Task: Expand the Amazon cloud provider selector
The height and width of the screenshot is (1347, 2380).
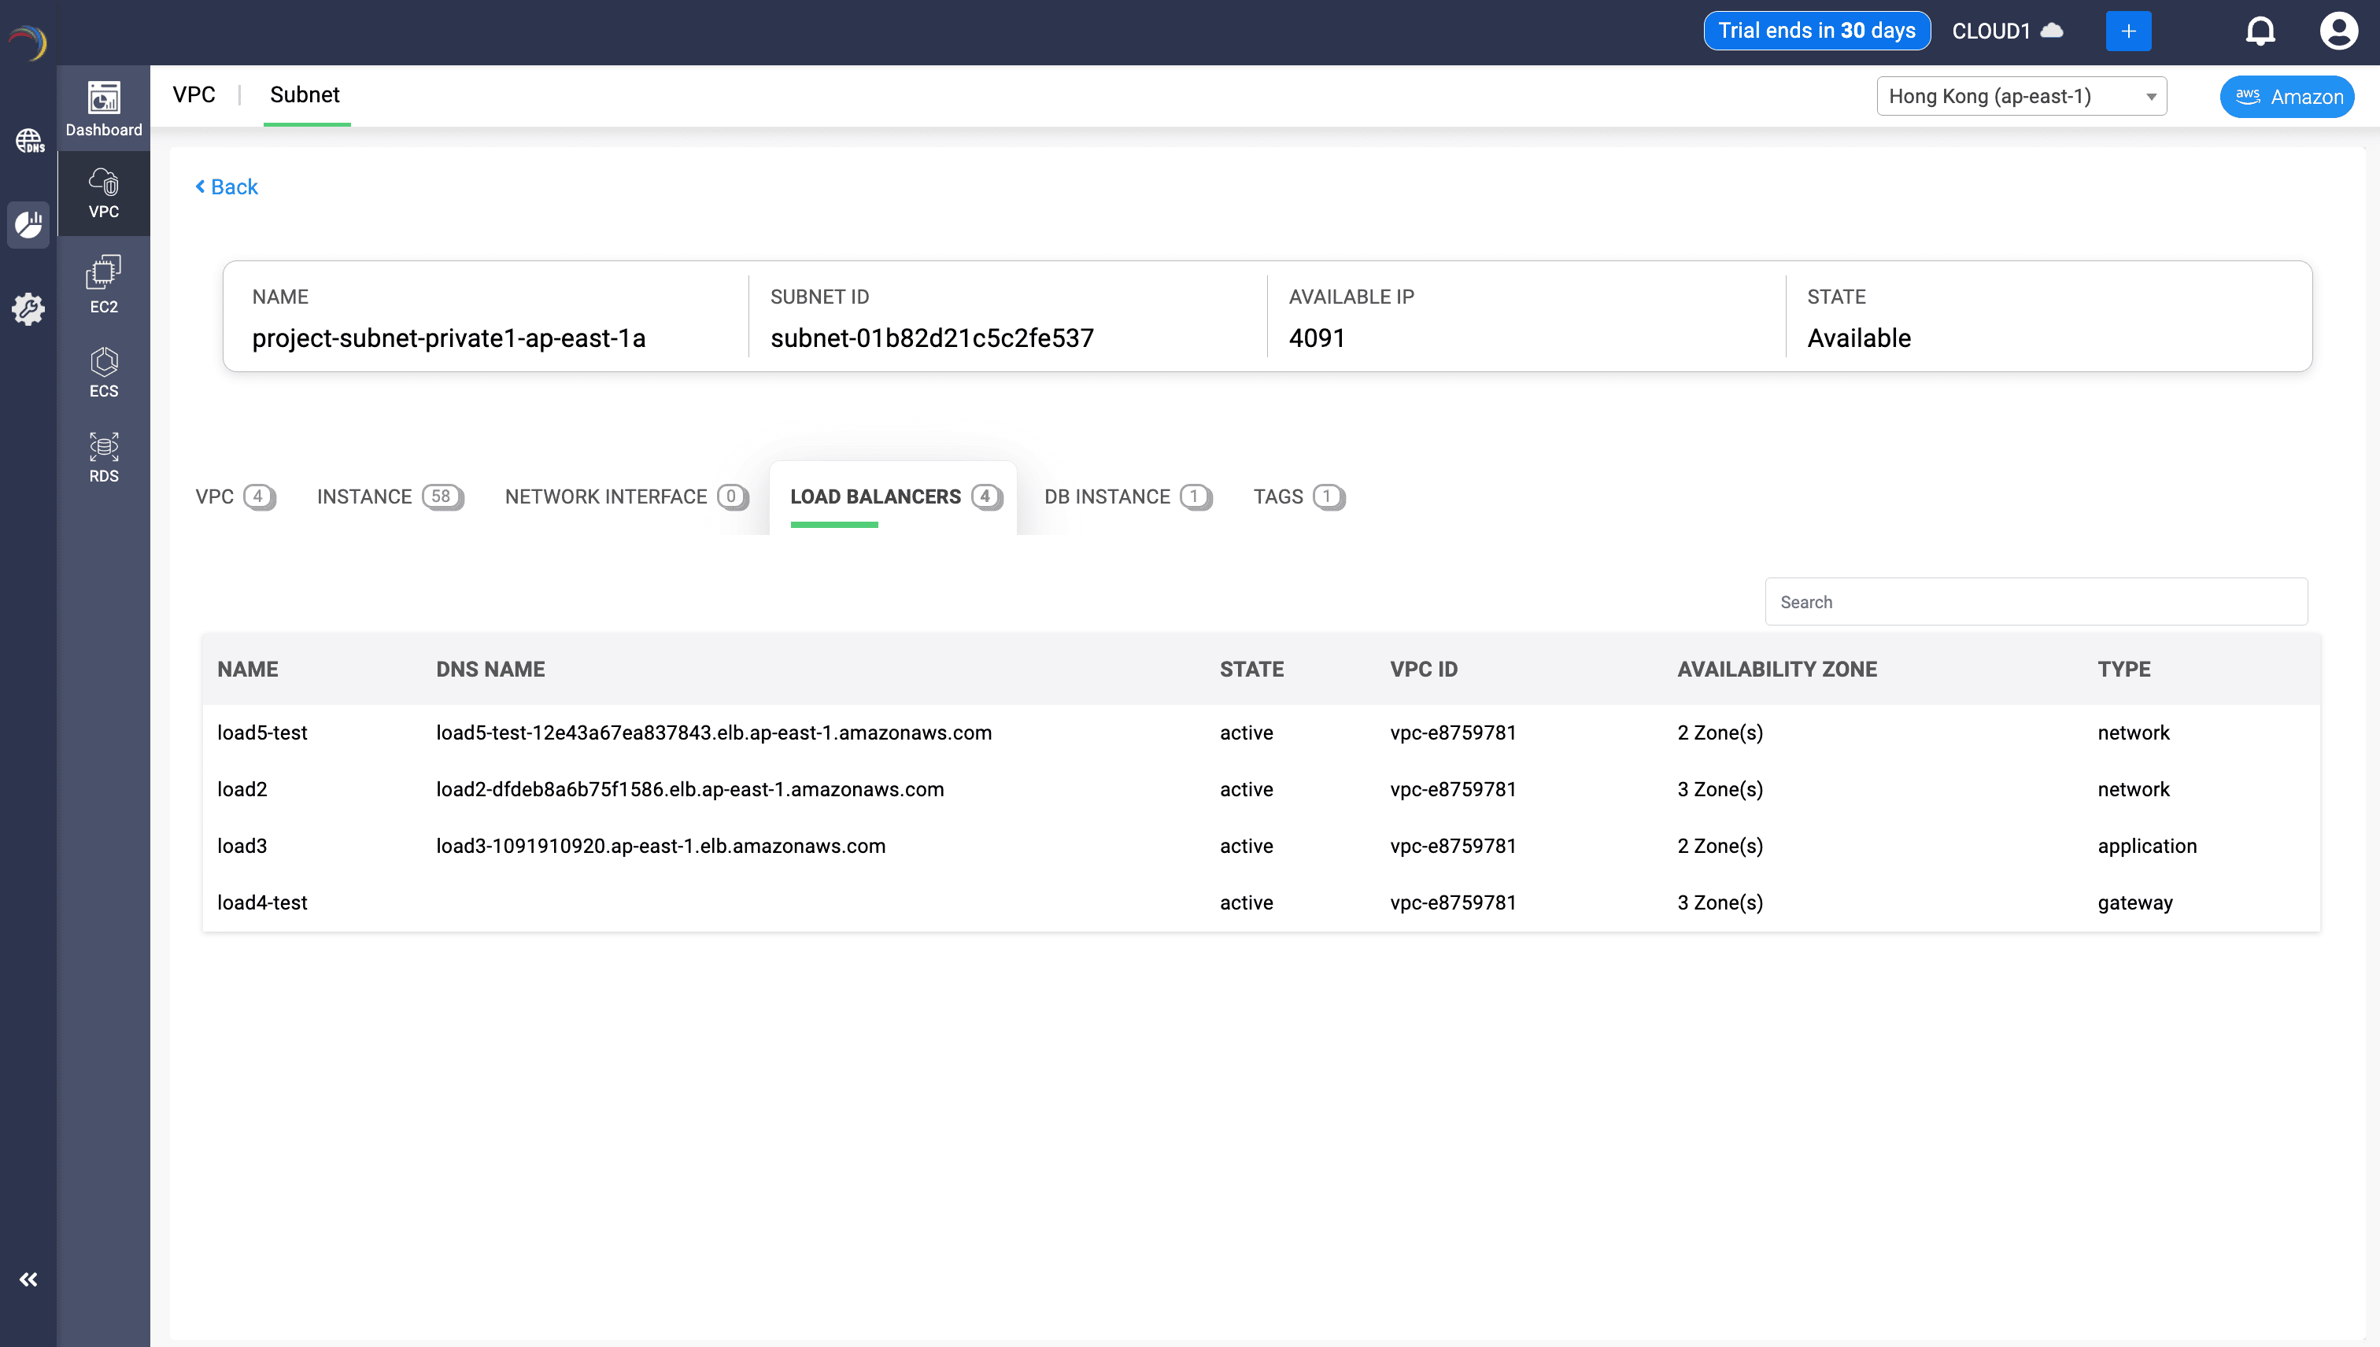Action: pyautogui.click(x=2286, y=95)
